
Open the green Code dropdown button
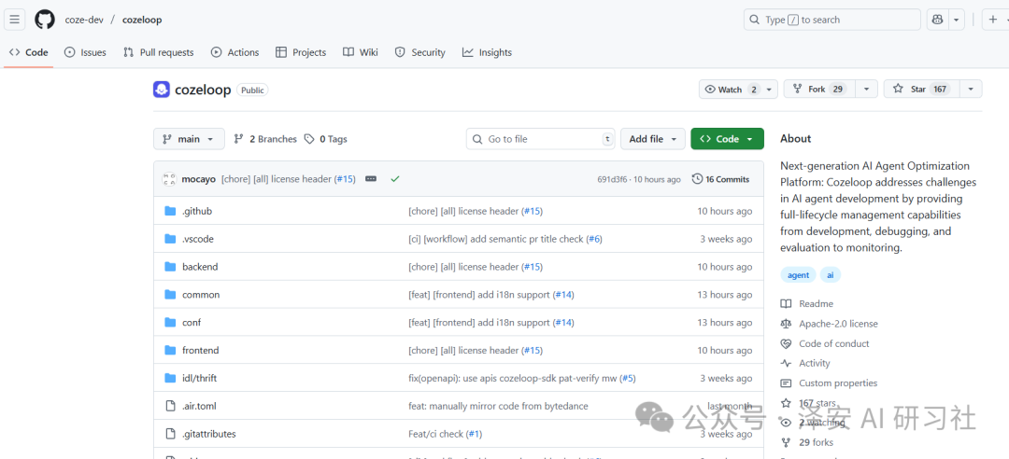[x=727, y=139]
